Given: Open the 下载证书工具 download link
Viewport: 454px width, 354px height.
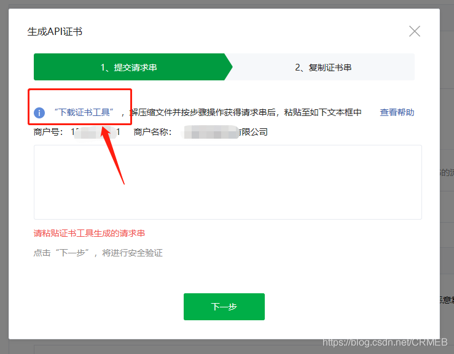Looking at the screenshot, I should pyautogui.click(x=84, y=112).
